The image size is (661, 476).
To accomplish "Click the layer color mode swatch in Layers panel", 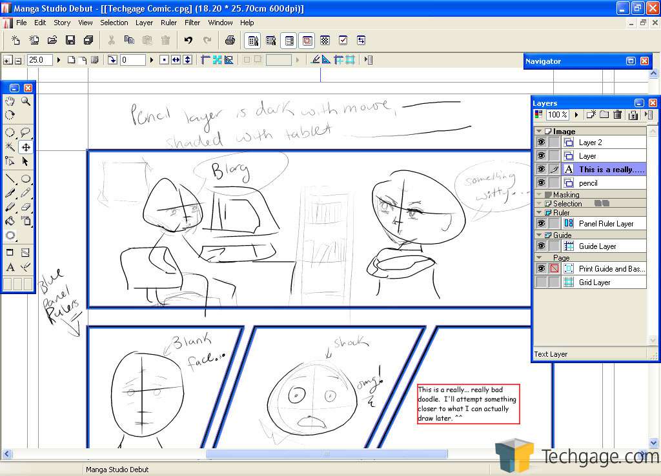I will point(538,115).
